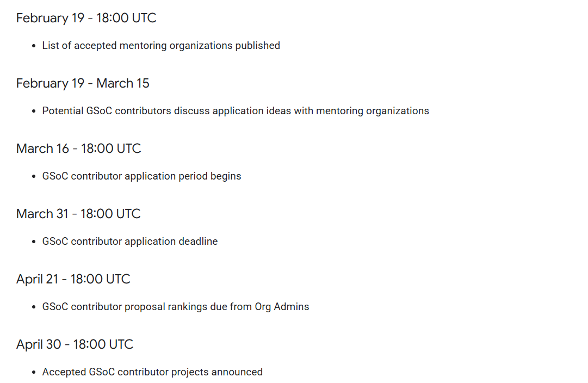Click the line about discussing application ideas
Image resolution: width=588 pixels, height=383 pixels.
[x=236, y=111]
